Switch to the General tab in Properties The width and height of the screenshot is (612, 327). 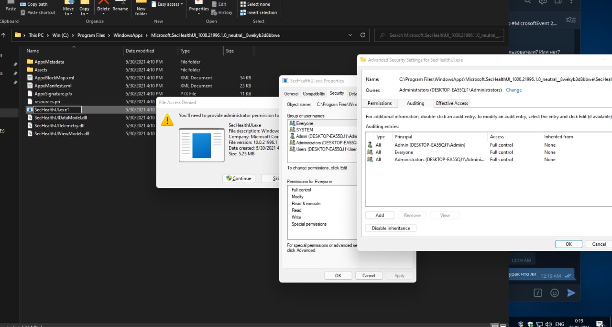click(x=291, y=94)
